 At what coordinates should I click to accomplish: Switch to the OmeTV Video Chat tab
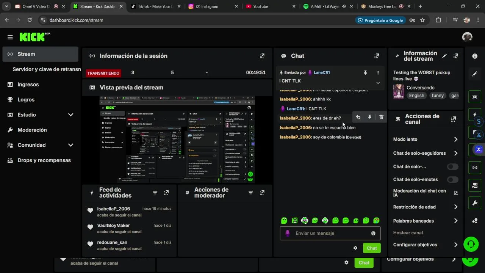pos(39,6)
